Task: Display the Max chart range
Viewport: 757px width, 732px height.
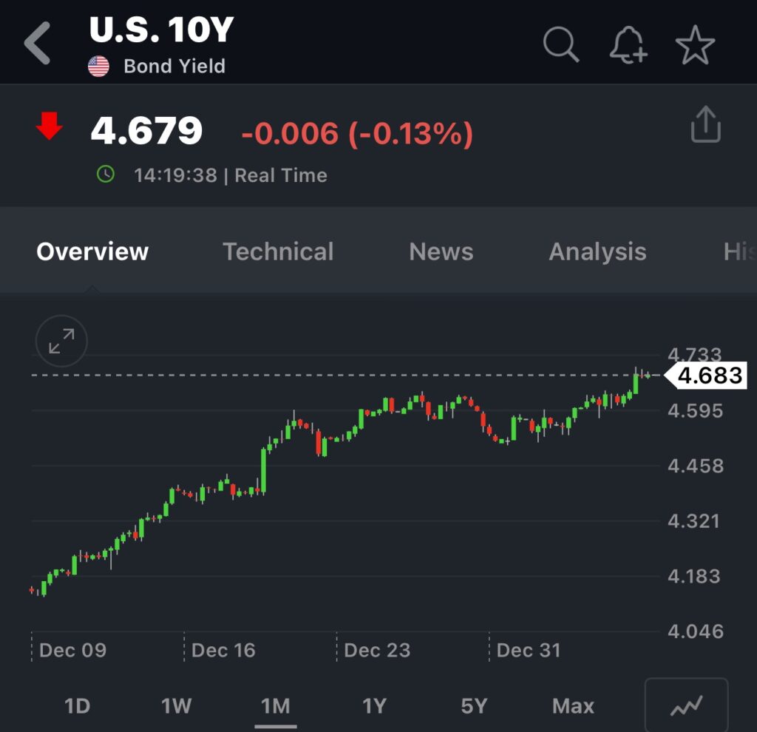Action: 573,706
